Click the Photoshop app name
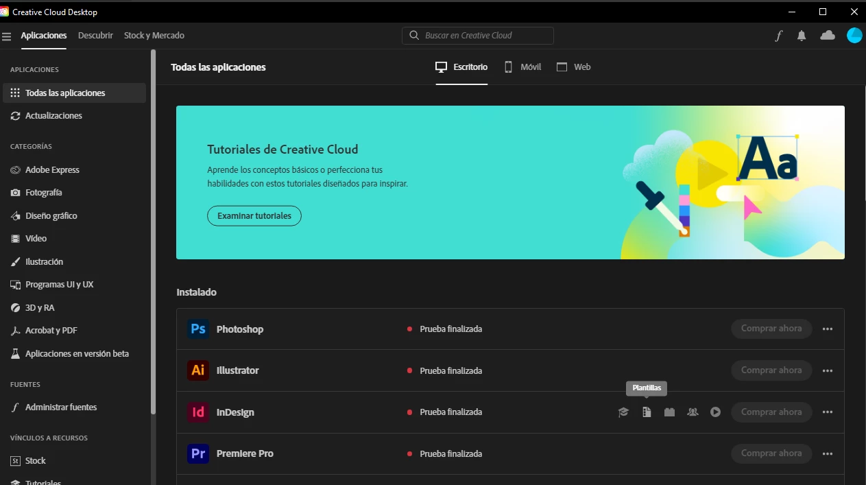866x485 pixels. pyautogui.click(x=240, y=329)
